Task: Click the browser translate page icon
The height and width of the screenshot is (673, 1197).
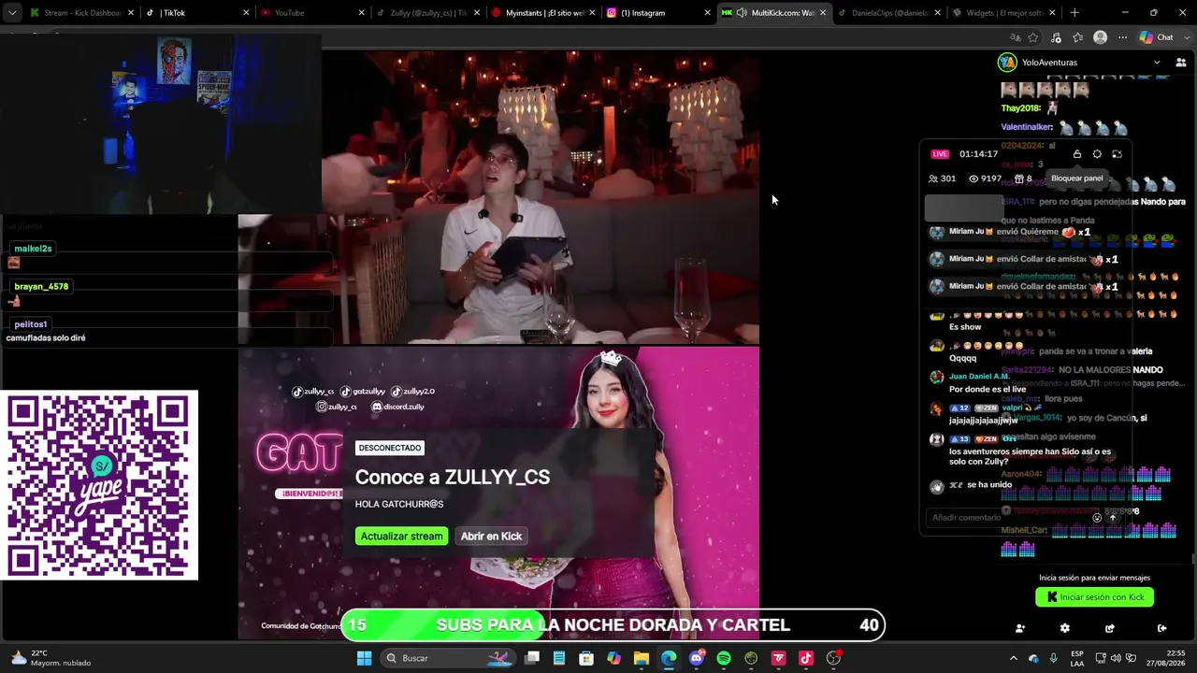Action: 1016,37
